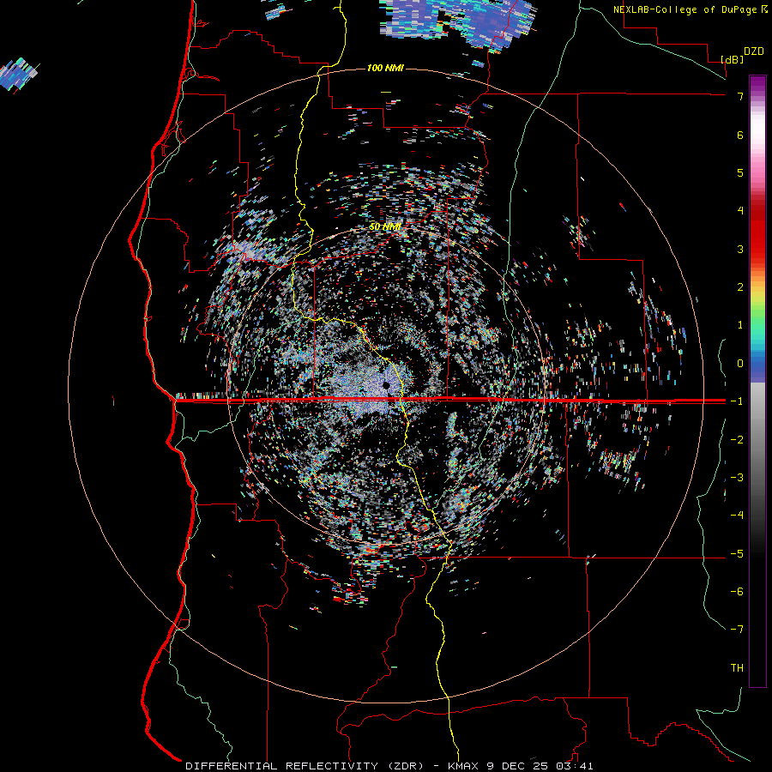Viewport: 772px width, 772px height.
Task: Click the 2 value on color scale
Action: (x=740, y=287)
